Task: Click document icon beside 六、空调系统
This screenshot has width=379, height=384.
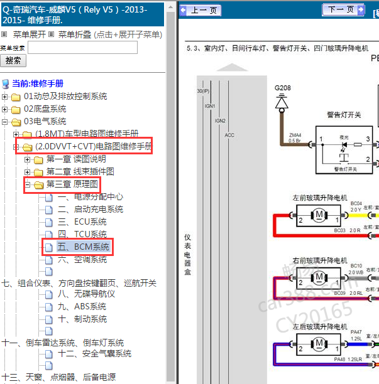Action: 49,260
